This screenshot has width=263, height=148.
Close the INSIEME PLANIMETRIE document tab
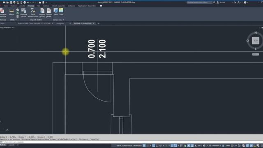click(93, 23)
